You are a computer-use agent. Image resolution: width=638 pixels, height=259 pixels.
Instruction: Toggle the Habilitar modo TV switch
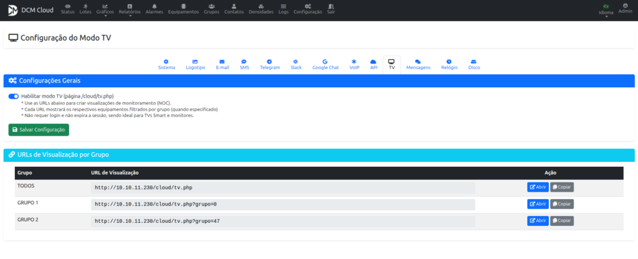(14, 97)
